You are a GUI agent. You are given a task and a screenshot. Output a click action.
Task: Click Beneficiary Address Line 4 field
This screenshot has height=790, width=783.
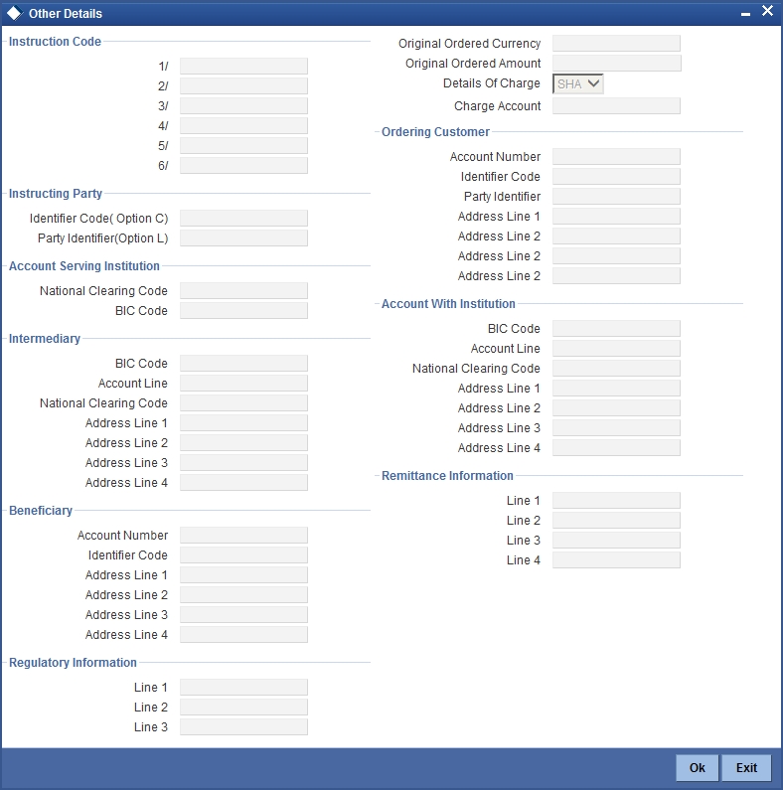coord(243,635)
